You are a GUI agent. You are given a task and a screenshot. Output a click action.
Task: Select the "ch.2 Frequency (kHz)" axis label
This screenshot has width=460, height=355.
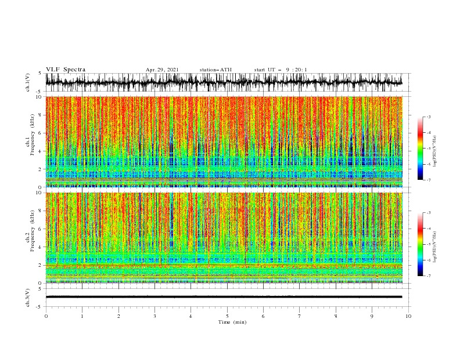click(30, 231)
